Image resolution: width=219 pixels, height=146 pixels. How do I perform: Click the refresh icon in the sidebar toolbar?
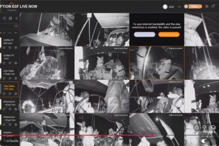[4, 18]
